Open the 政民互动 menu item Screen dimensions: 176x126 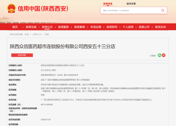pos(160,27)
